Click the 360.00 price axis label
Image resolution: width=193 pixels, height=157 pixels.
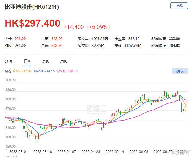[10, 80]
